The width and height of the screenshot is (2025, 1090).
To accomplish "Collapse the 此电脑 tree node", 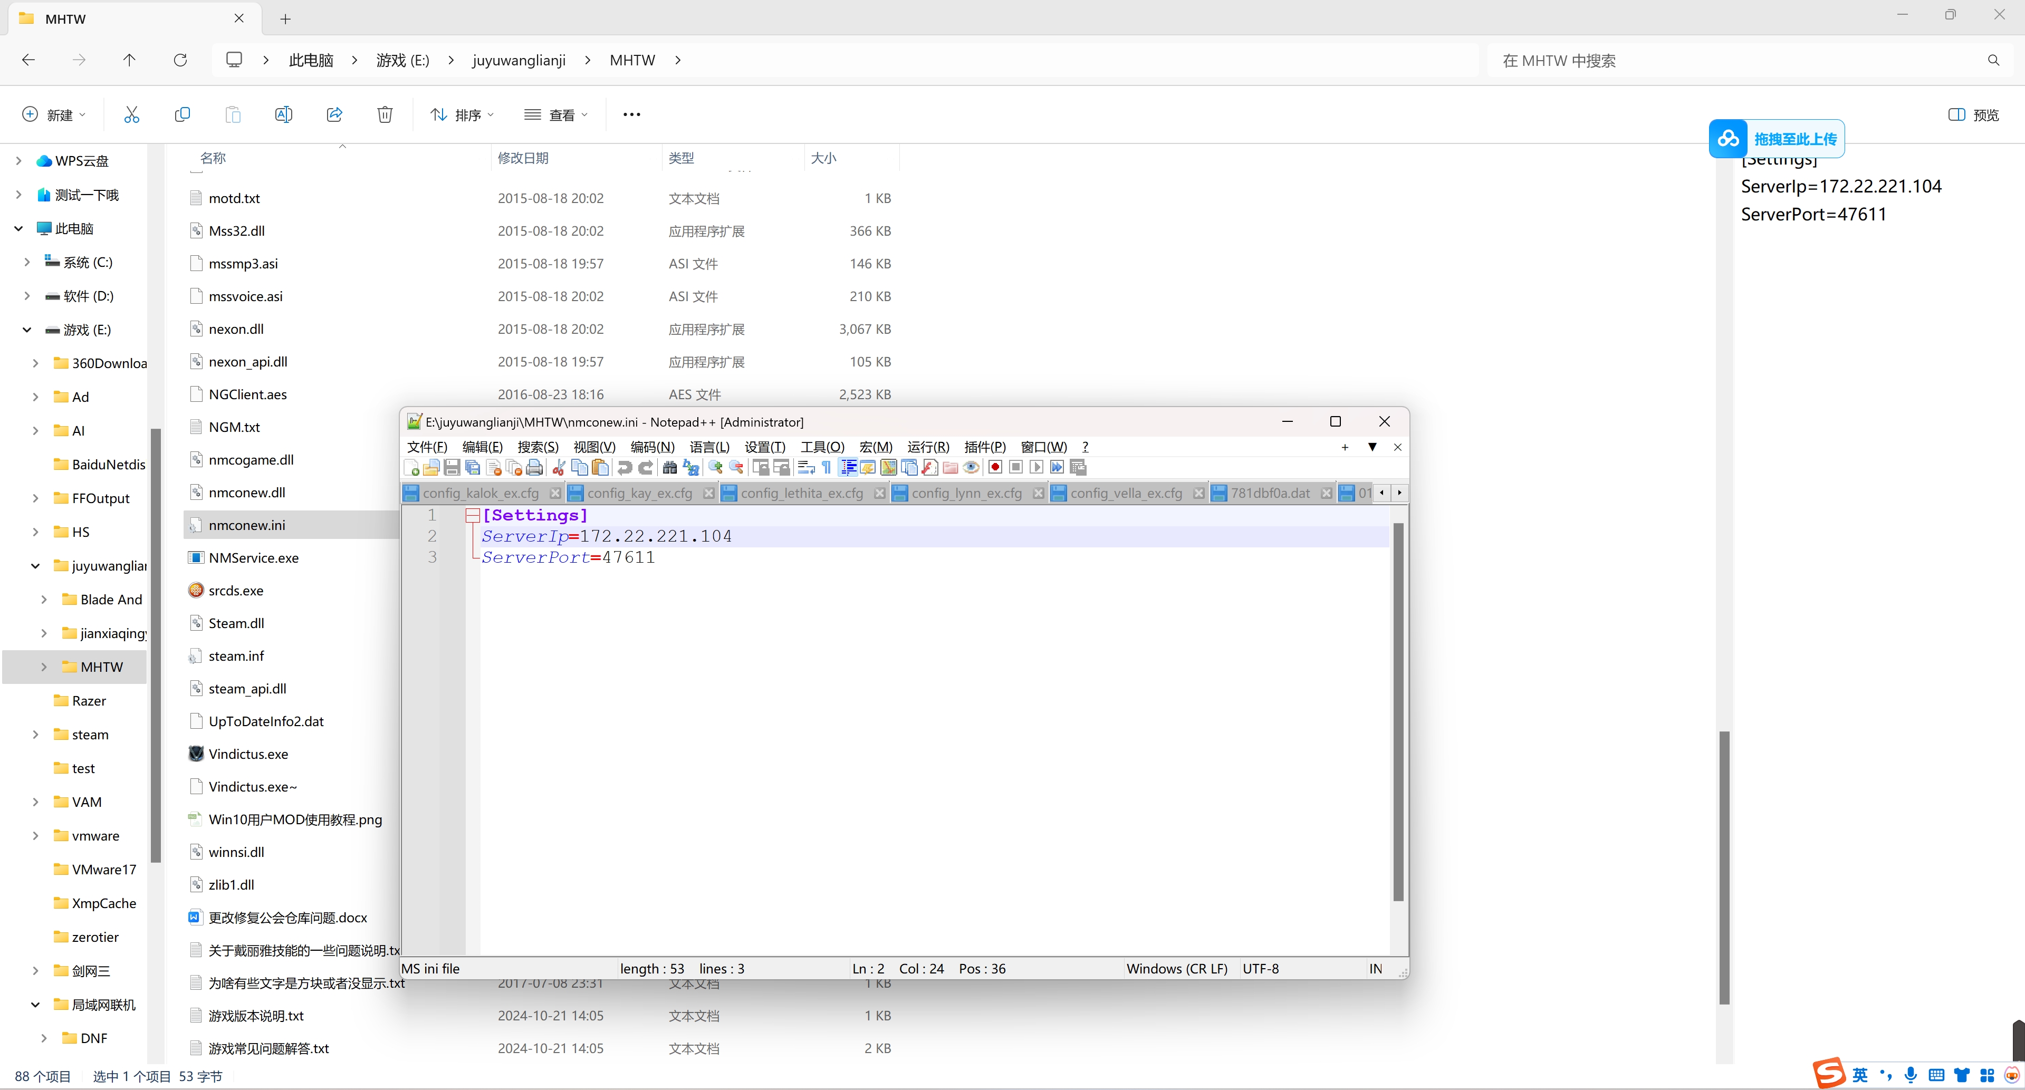I will (18, 229).
